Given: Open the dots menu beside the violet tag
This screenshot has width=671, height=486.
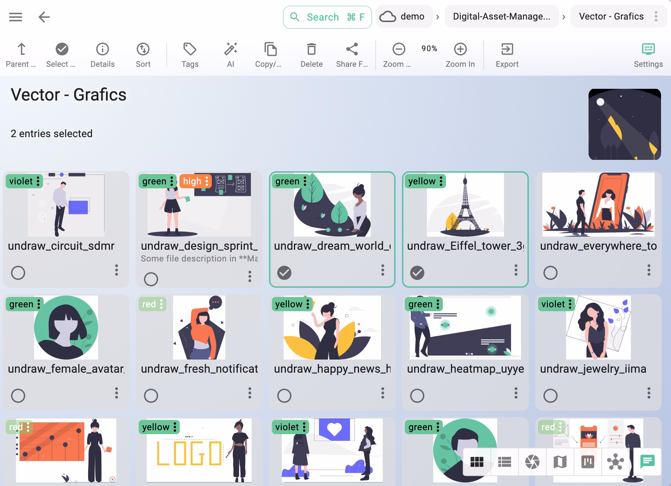Looking at the screenshot, I should tap(38, 182).
